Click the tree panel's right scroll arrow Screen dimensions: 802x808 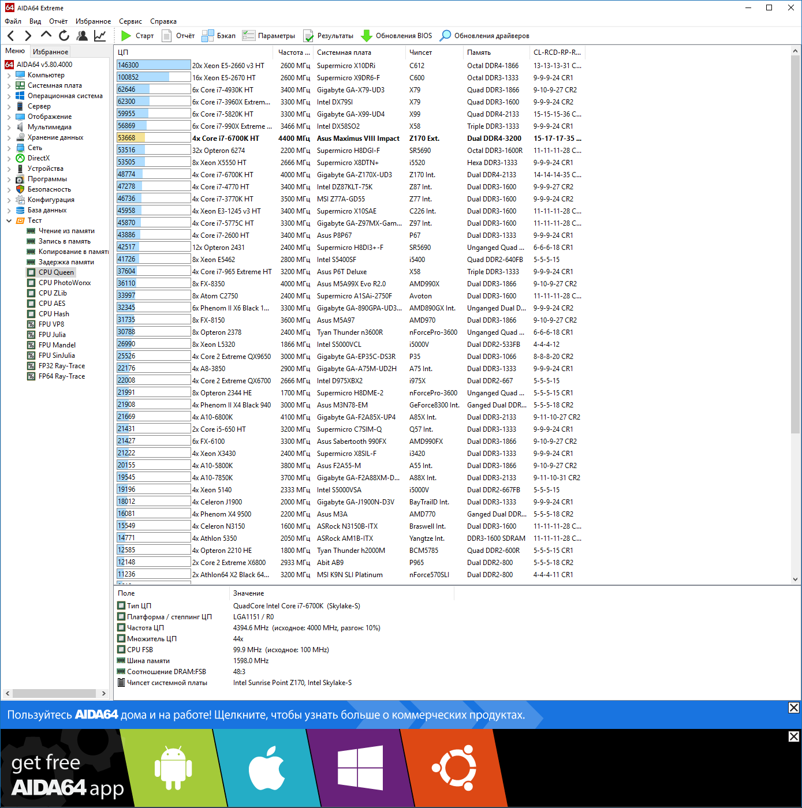(x=104, y=693)
